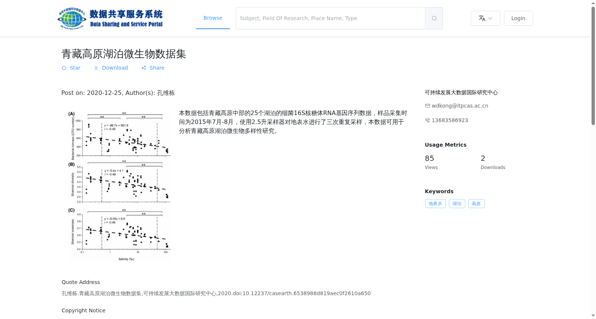Select the 湖泊 keyword tag
Screen dimensions: 596x319
tap(457, 204)
